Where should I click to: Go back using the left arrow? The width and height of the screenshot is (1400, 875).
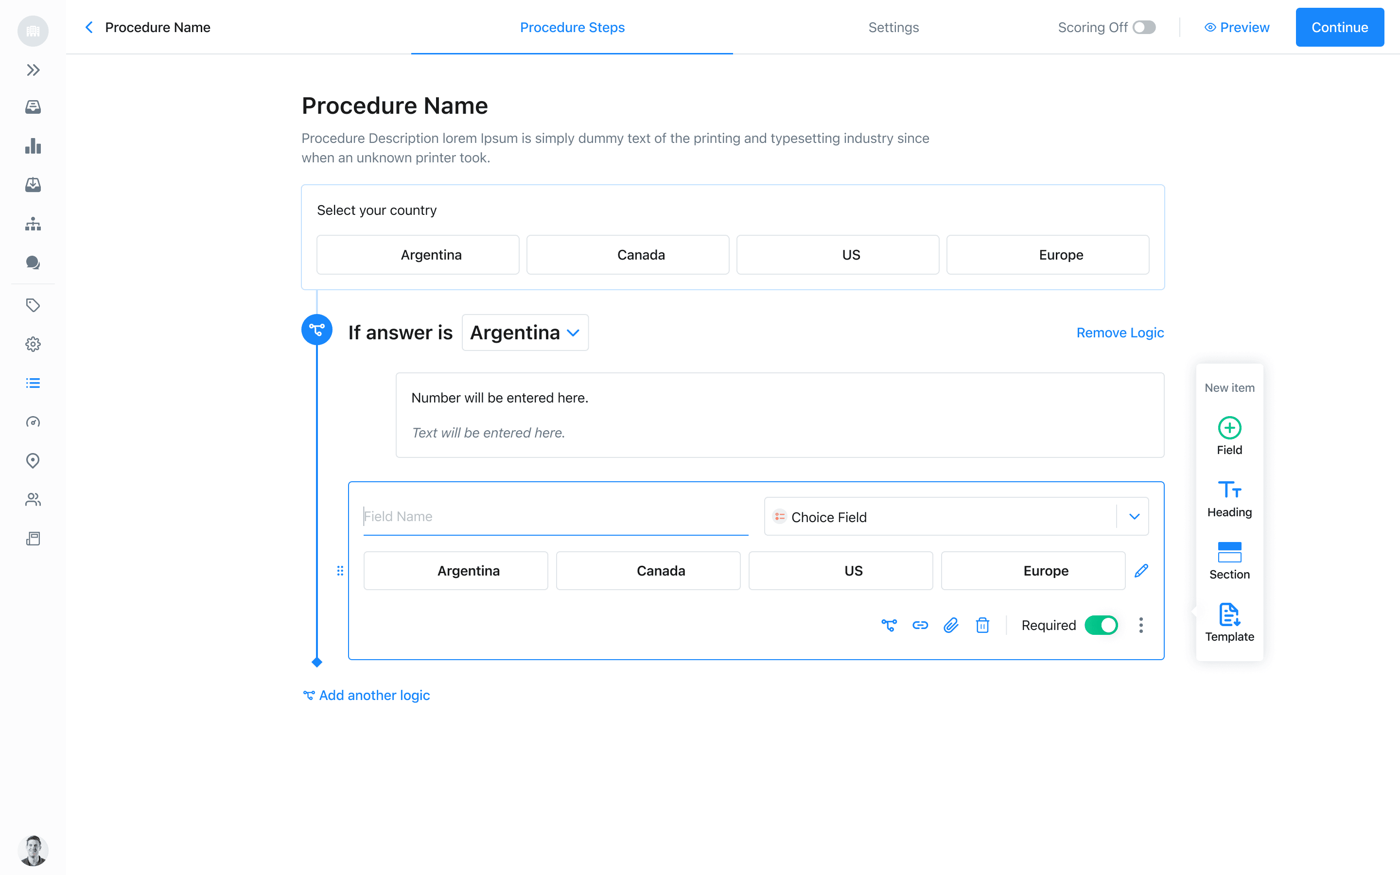(89, 27)
